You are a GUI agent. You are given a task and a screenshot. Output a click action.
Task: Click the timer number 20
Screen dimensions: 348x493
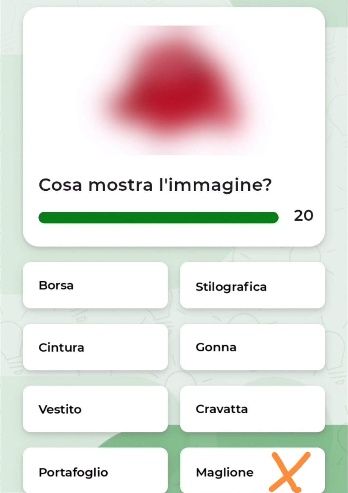point(303,216)
